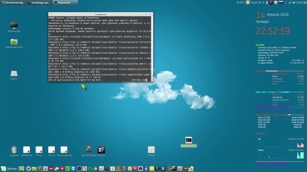307x172 pixels.
Task: Close the Терминал window
Action: [150, 14]
